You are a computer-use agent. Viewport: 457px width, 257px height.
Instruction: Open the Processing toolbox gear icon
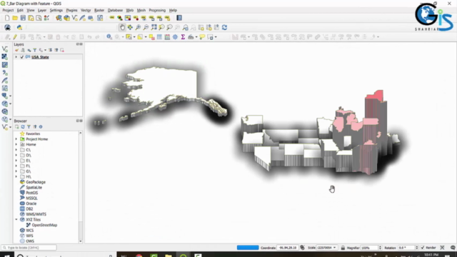pos(175,37)
